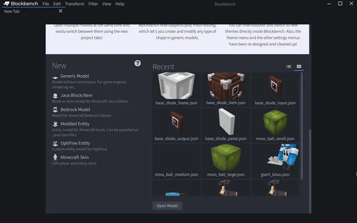
Task: Select the Modded Entity icon
Action: 55,124
